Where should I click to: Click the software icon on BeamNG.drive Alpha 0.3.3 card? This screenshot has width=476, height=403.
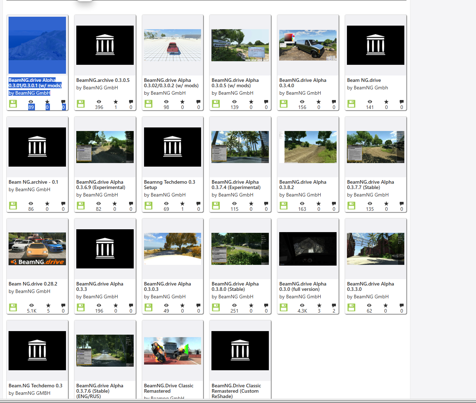[x=81, y=307]
